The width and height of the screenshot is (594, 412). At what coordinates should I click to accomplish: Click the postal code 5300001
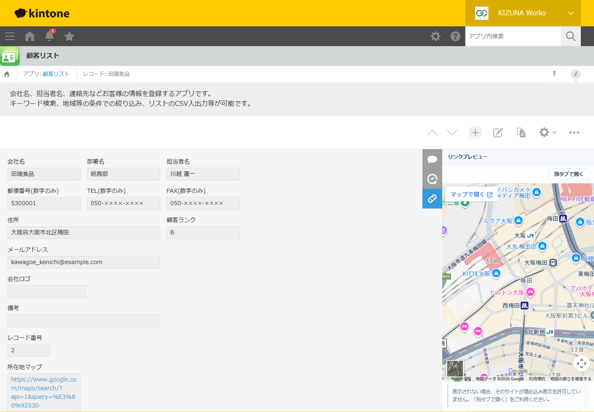(x=44, y=203)
